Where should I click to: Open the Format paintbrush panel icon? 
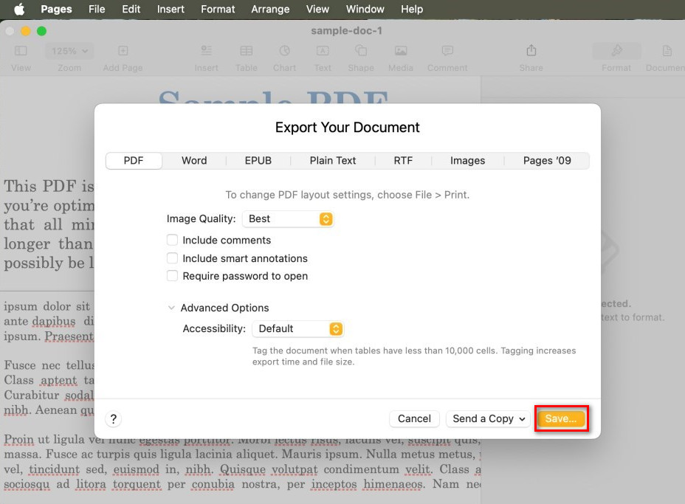click(x=616, y=50)
